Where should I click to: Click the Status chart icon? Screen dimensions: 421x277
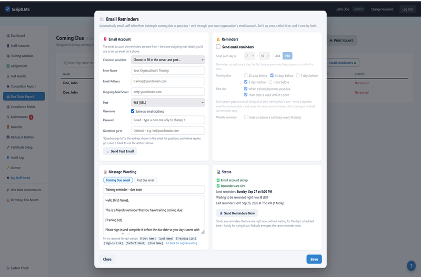pos(218,172)
